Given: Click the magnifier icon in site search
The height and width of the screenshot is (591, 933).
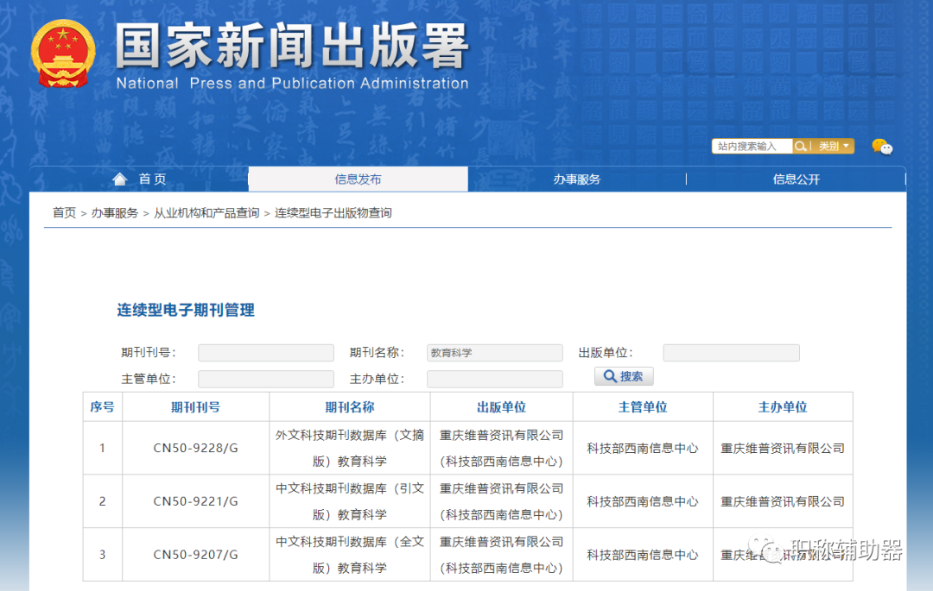Looking at the screenshot, I should tap(803, 146).
